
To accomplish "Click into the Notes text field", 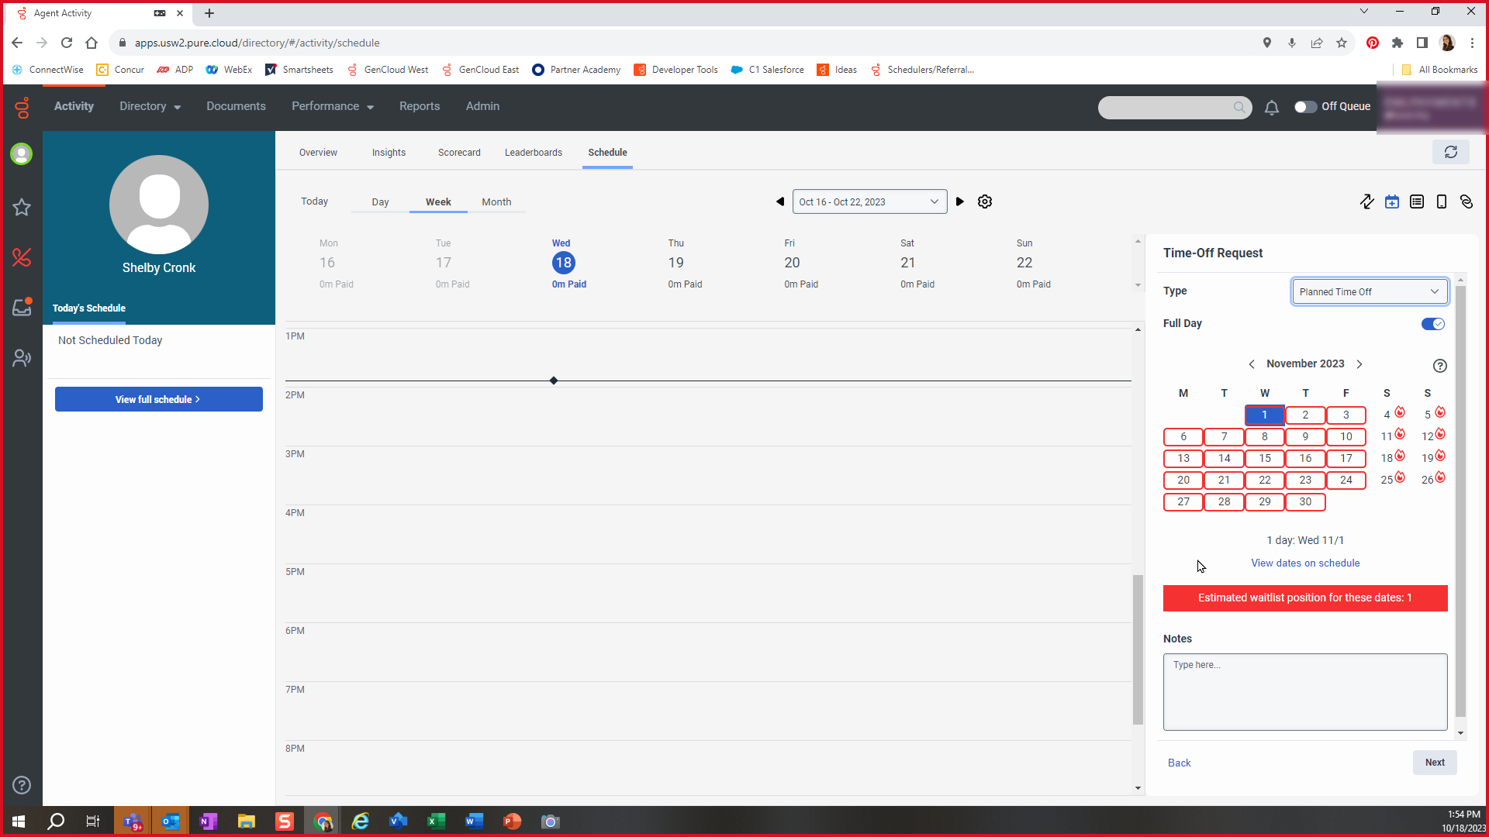I will click(1305, 691).
